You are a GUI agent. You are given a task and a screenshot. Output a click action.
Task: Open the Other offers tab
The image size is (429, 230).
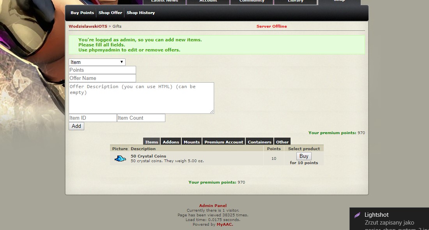[x=282, y=142]
